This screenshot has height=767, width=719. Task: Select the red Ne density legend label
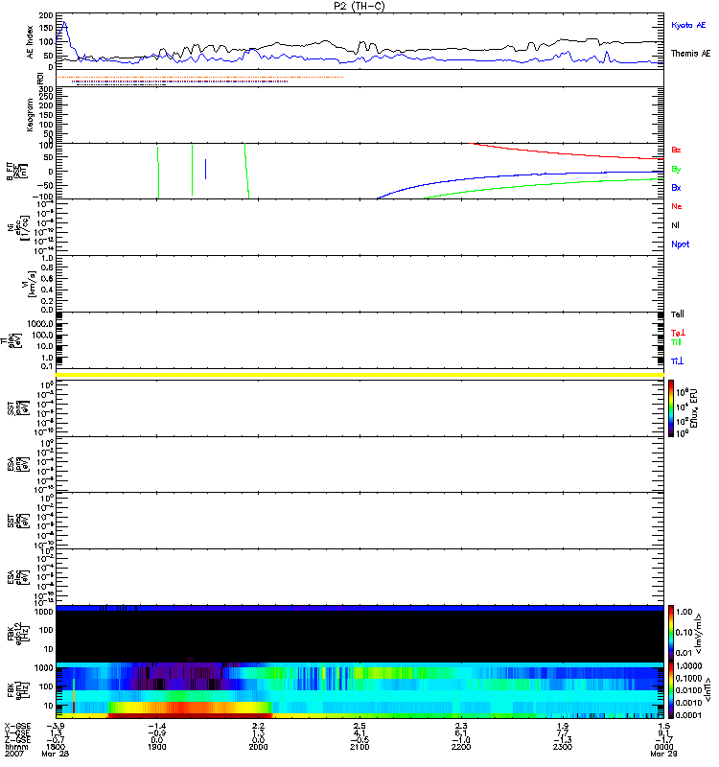tap(676, 206)
